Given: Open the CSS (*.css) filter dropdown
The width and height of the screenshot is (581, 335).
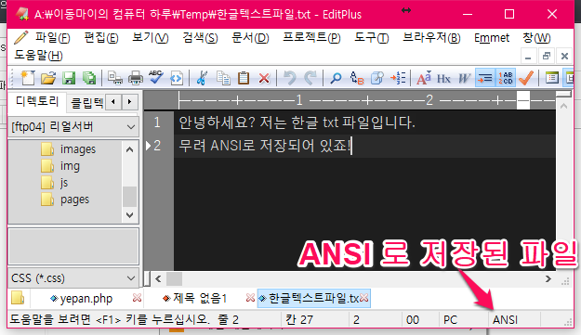Looking at the screenshot, I should point(73,277).
